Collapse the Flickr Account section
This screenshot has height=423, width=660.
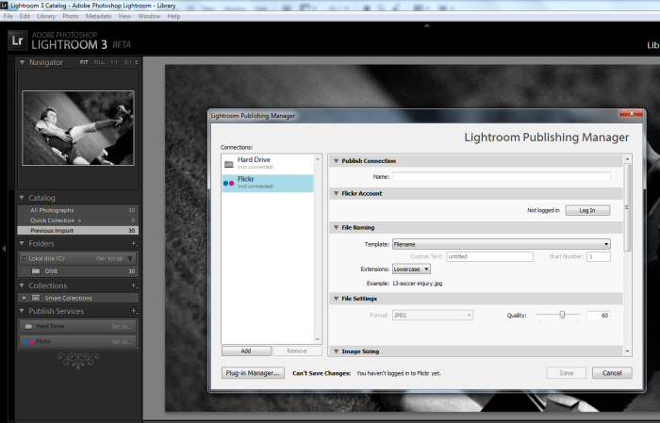click(x=336, y=193)
